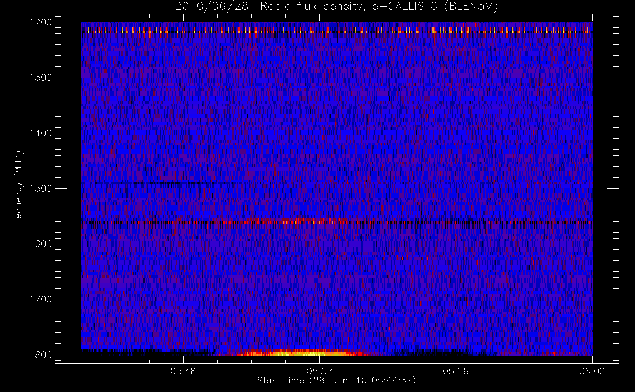Click the 1200 frequency axis label
This screenshot has height=392, width=635.
tap(41, 22)
